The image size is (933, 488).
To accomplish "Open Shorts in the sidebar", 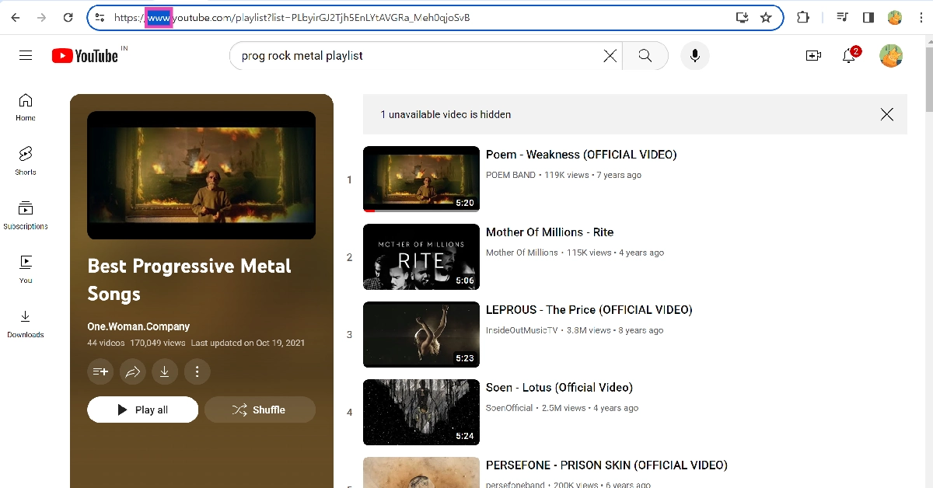I will pyautogui.click(x=26, y=161).
